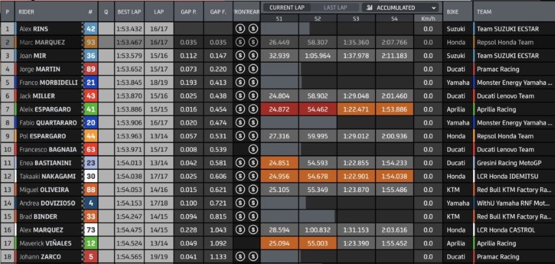The height and width of the screenshot is (264, 555).
Task: Click team WithU Yamaha RNF
Action: pyautogui.click(x=512, y=203)
